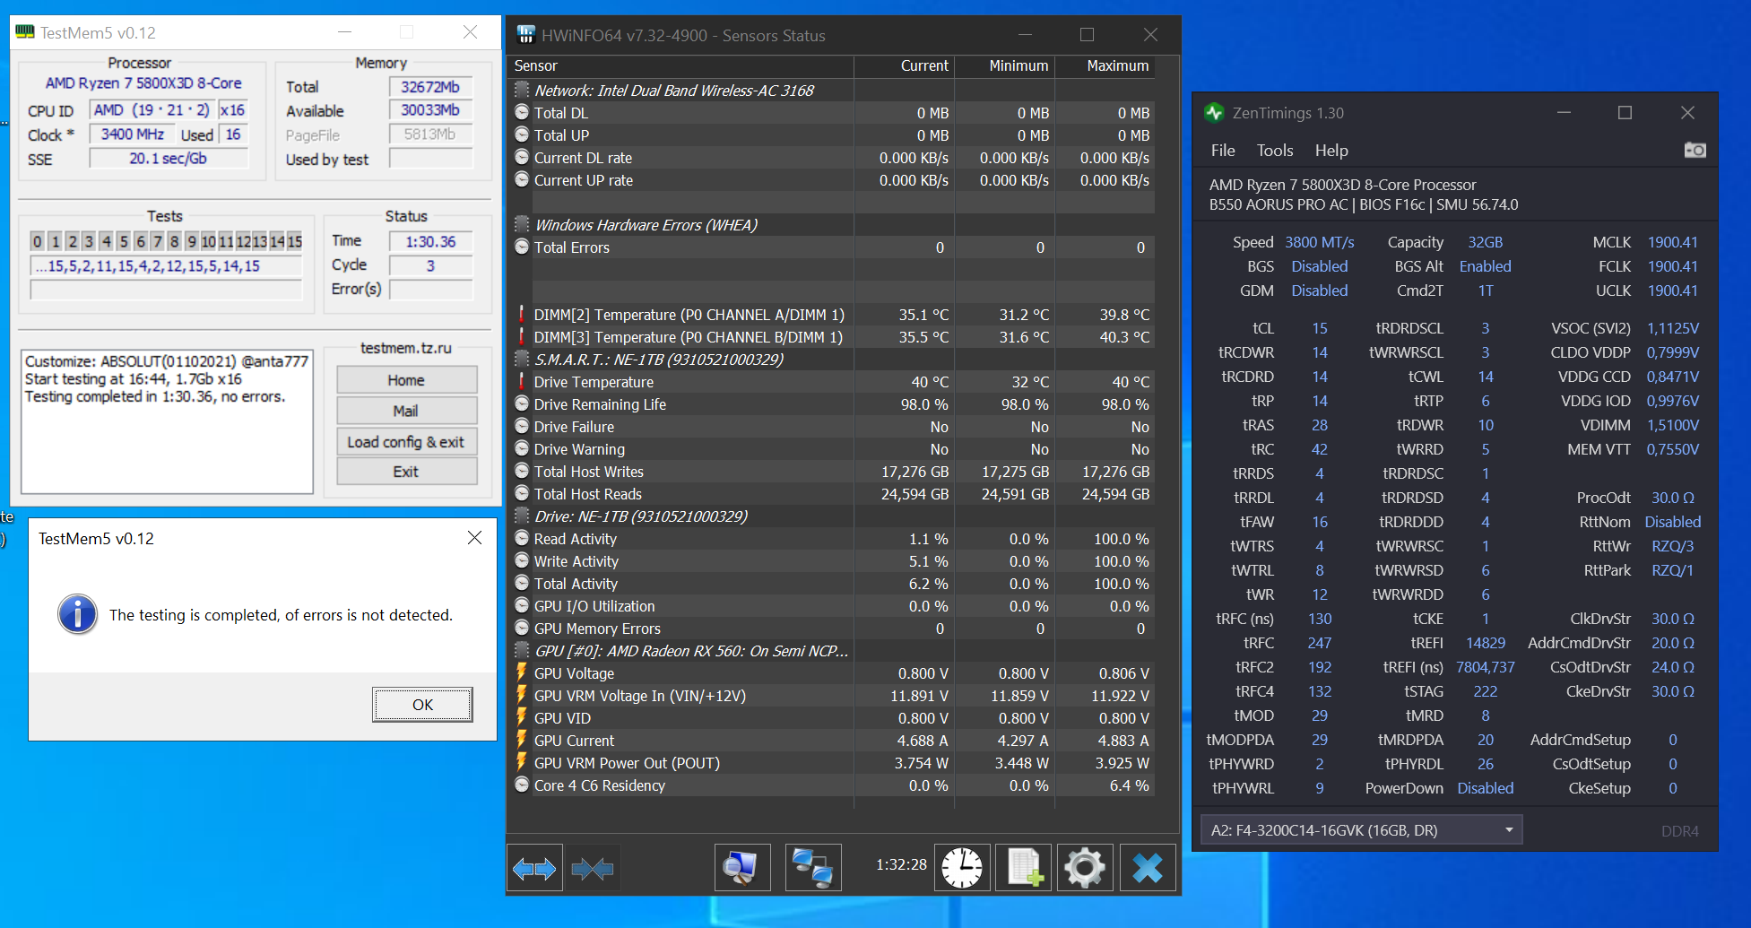Image resolution: width=1751 pixels, height=928 pixels.
Task: Click the Minimum column header in HWiNFO
Action: [x=1004, y=66]
